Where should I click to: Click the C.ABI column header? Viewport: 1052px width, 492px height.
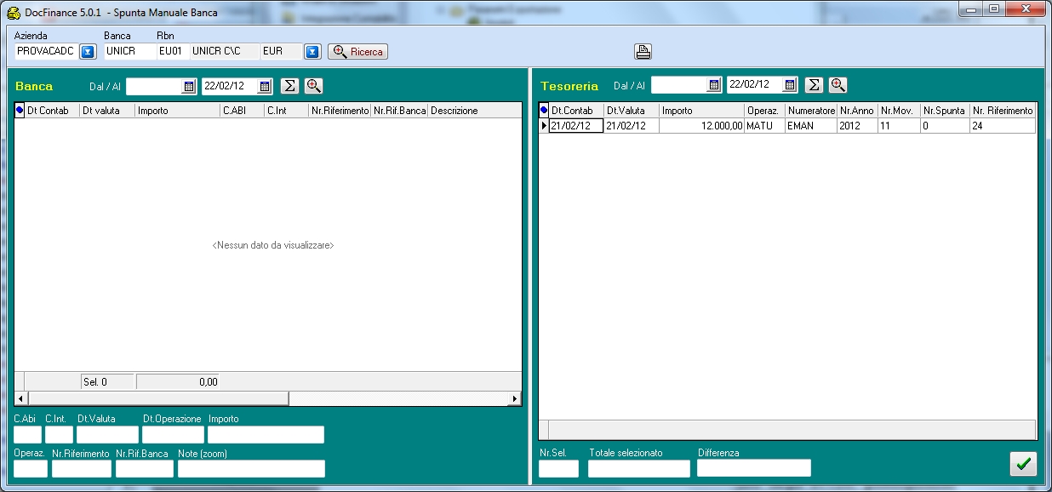242,111
